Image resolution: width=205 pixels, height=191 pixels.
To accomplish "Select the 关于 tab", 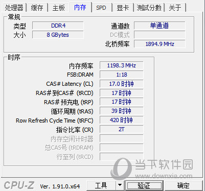I will click(175, 8).
